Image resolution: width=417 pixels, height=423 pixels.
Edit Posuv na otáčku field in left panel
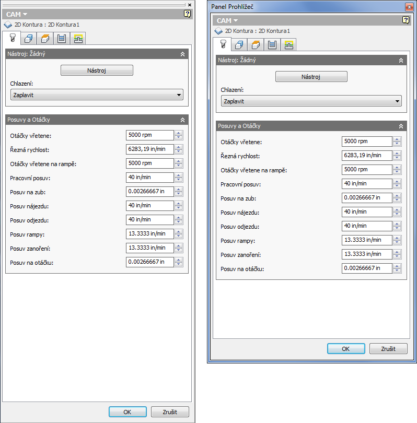pyautogui.click(x=150, y=262)
